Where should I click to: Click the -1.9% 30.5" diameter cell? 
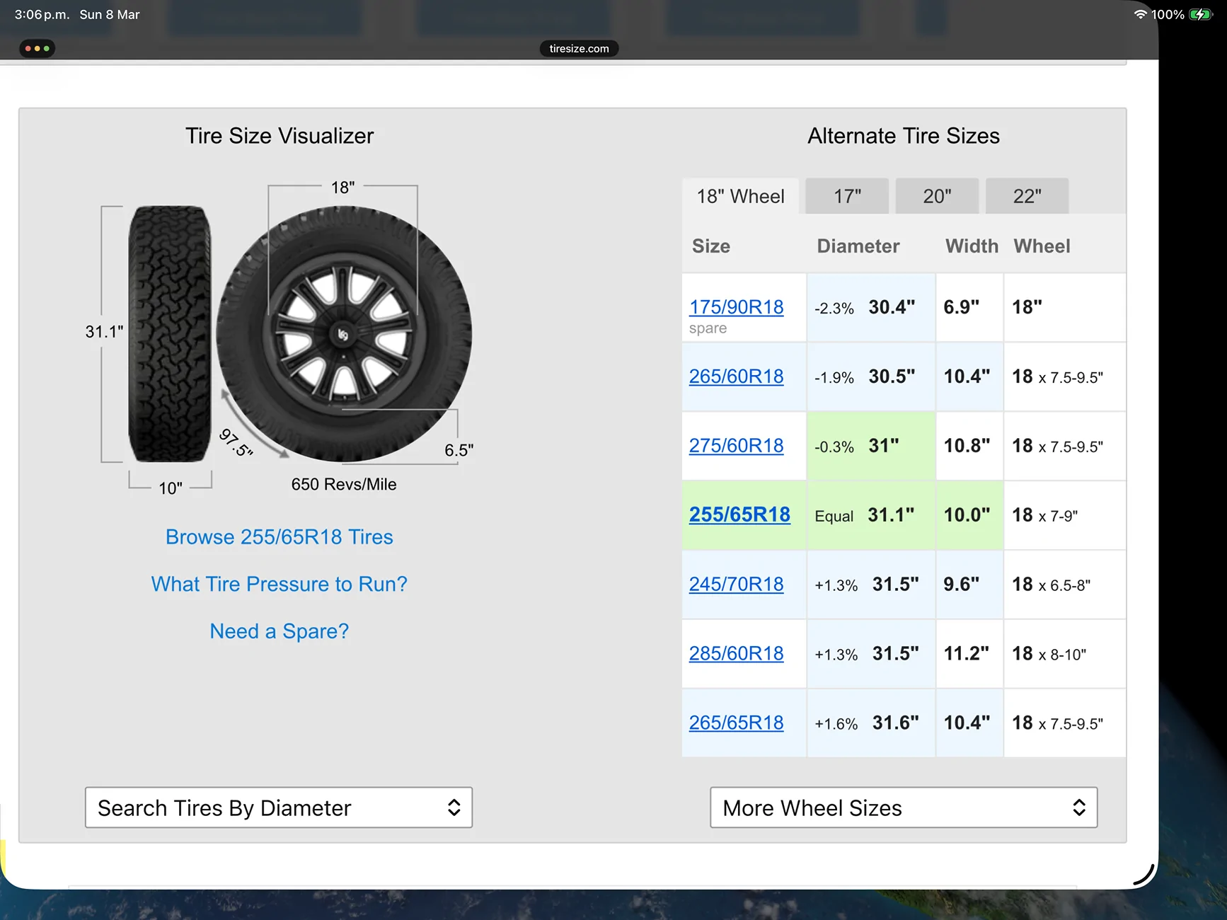(x=870, y=376)
